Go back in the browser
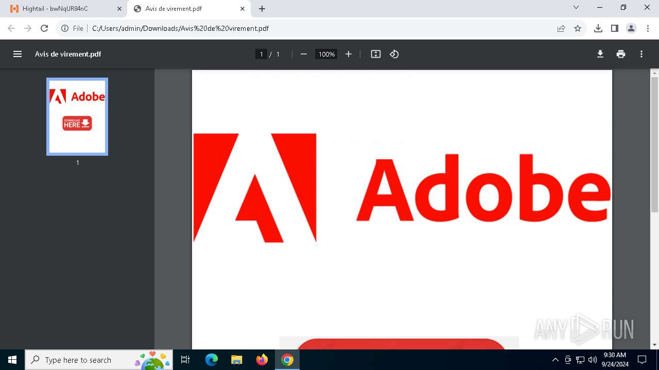 (11, 28)
